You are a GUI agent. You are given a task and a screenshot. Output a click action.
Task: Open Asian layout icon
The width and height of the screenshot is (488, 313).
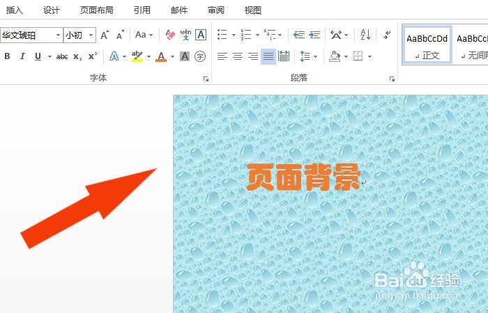coord(336,35)
